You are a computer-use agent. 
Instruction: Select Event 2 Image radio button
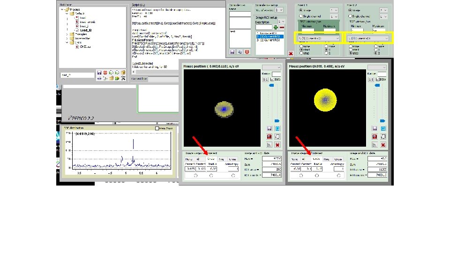[350, 10]
